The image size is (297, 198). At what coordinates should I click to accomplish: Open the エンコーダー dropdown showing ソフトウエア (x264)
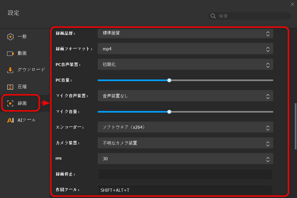[185, 127]
